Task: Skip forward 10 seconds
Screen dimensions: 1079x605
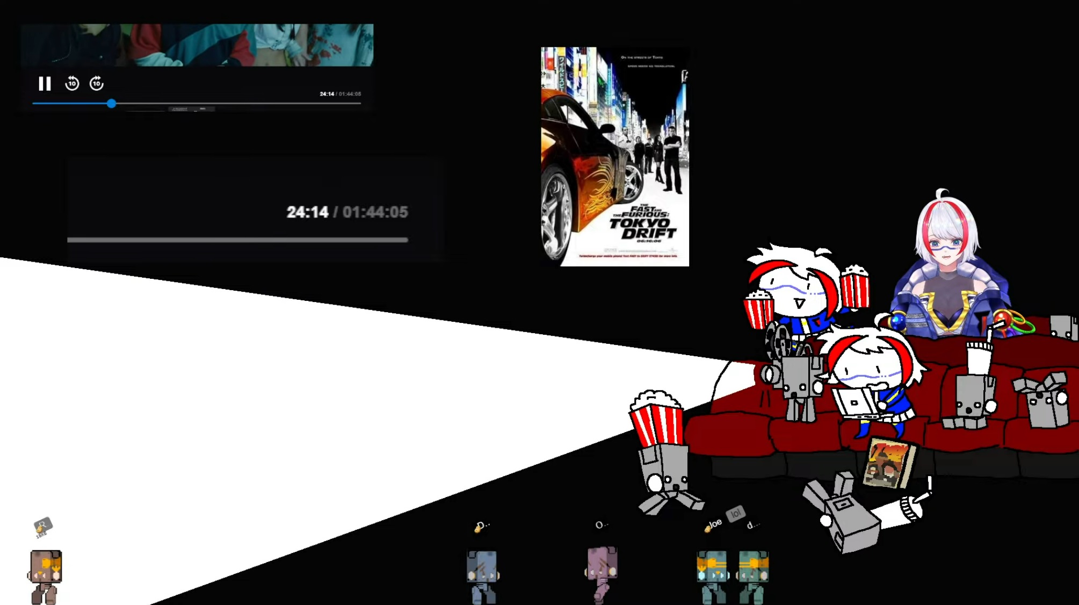Action: 97,84
